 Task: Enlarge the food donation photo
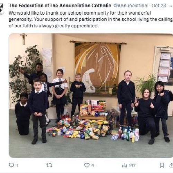point(91,95)
